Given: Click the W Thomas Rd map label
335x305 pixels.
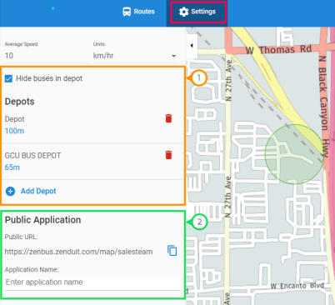Looking at the screenshot, I should 278,50.
